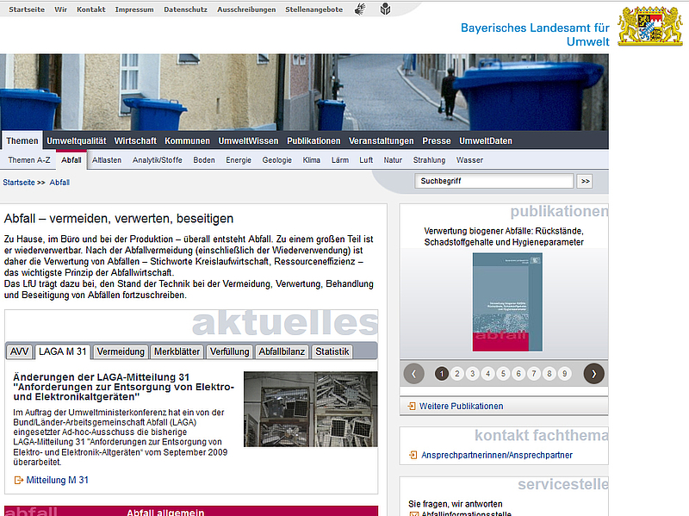Click the Suchbegriff search field
Image resolution: width=689 pixels, height=516 pixels.
[x=493, y=181]
